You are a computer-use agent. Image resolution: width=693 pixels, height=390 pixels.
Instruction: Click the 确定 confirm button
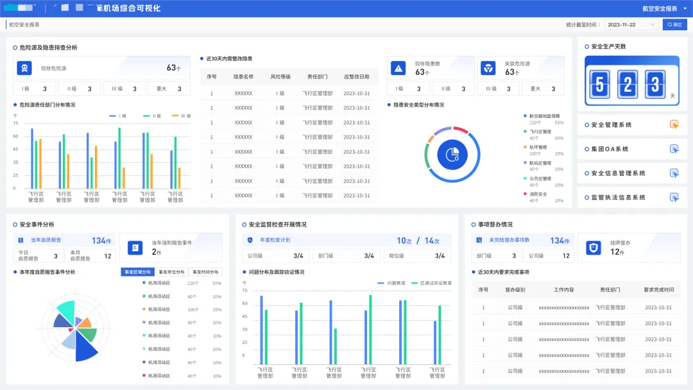pos(674,25)
